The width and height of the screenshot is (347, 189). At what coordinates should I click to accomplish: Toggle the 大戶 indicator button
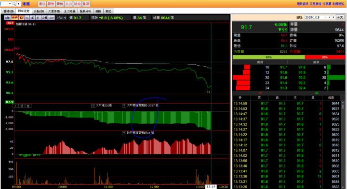[x=14, y=18]
